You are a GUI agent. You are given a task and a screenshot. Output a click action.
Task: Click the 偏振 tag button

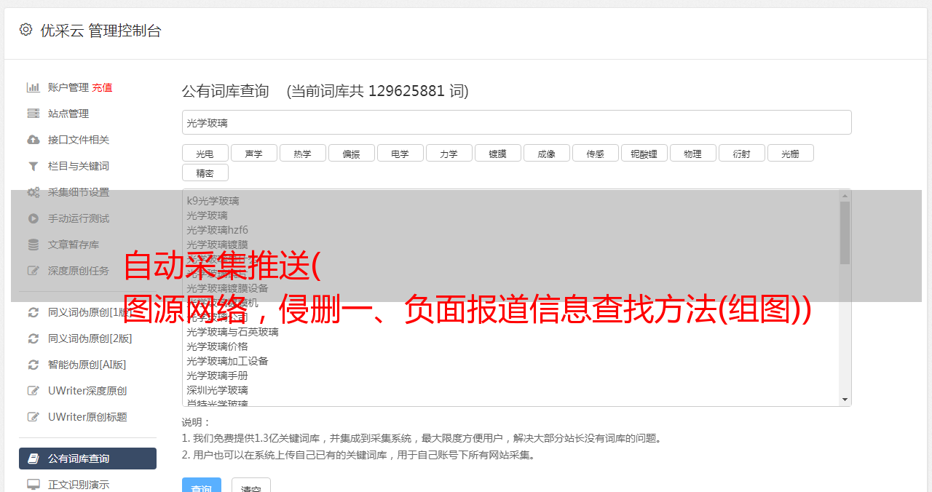[351, 153]
